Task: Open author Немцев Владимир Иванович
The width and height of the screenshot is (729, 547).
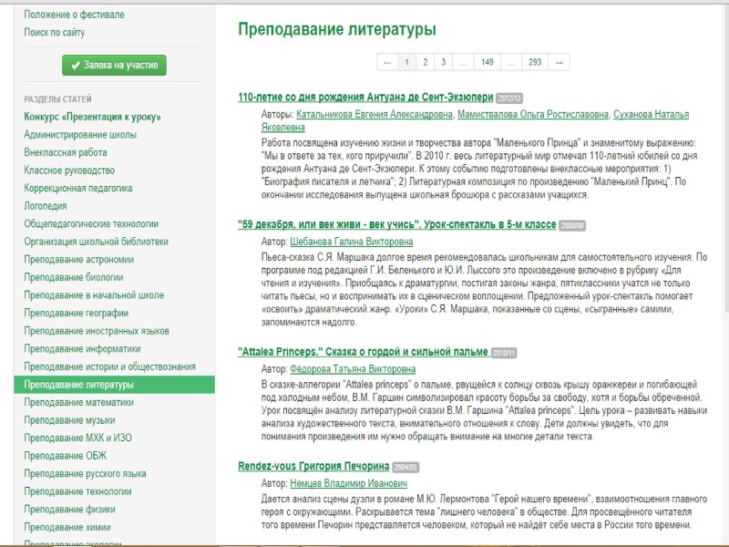Action: point(349,484)
